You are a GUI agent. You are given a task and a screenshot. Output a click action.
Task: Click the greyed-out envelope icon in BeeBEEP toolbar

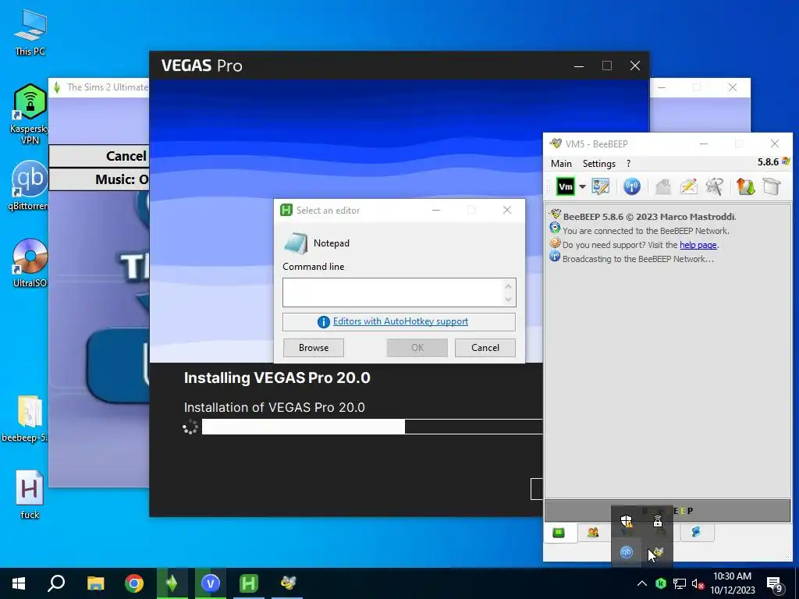[663, 187]
